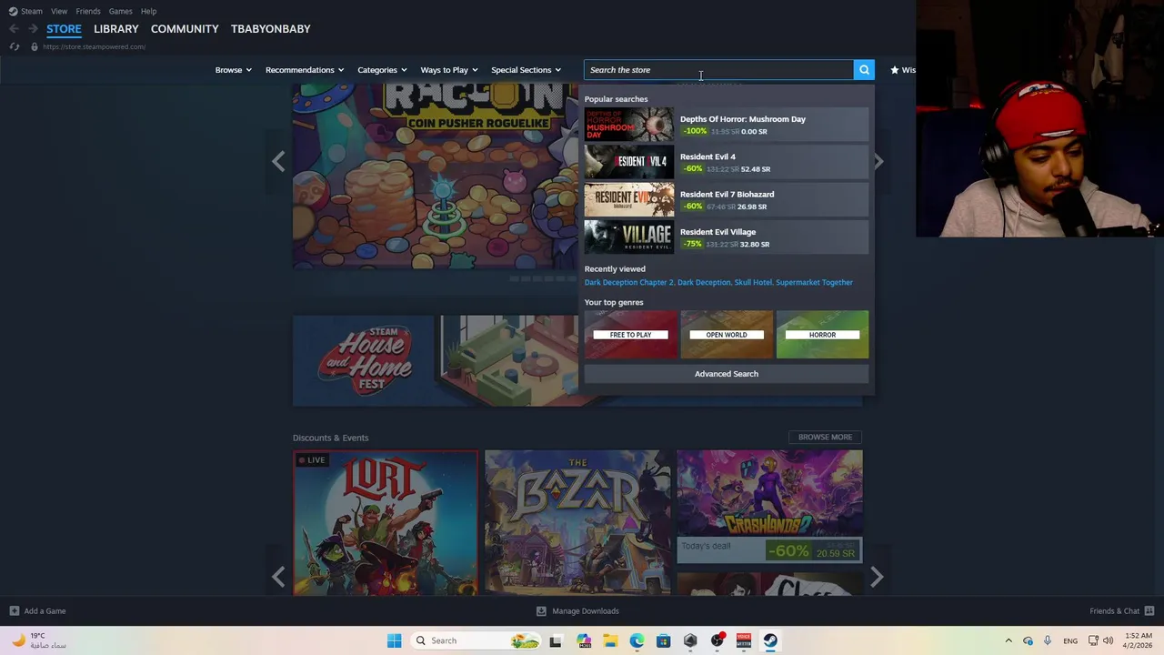Click the Wishlist star icon
This screenshot has width=1164, height=655.
tap(895, 70)
